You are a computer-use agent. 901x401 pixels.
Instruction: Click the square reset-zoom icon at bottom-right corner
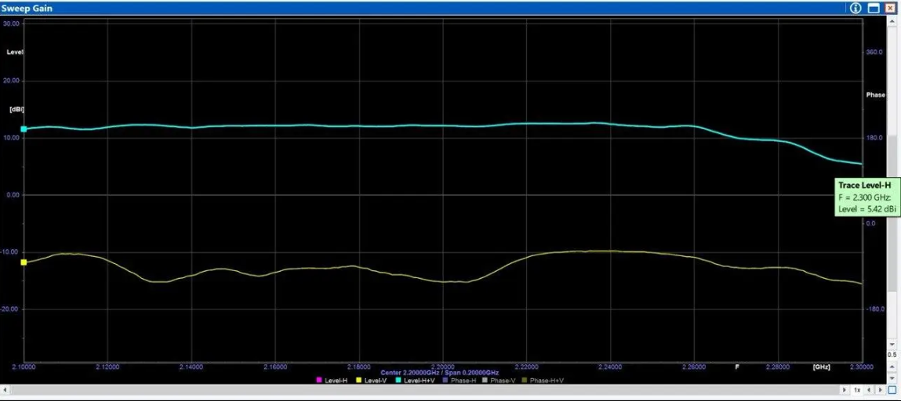click(892, 389)
